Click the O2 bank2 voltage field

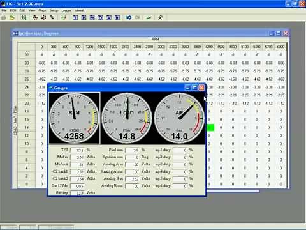(77, 179)
